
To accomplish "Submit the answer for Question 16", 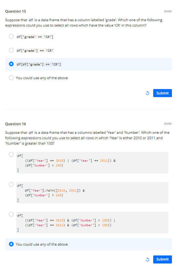I will 162,259.
